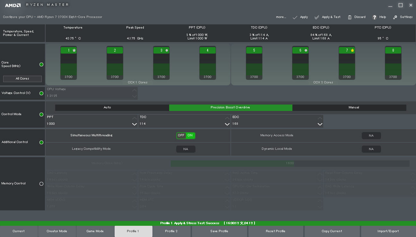Click the Apply checkmark icon

295,17
